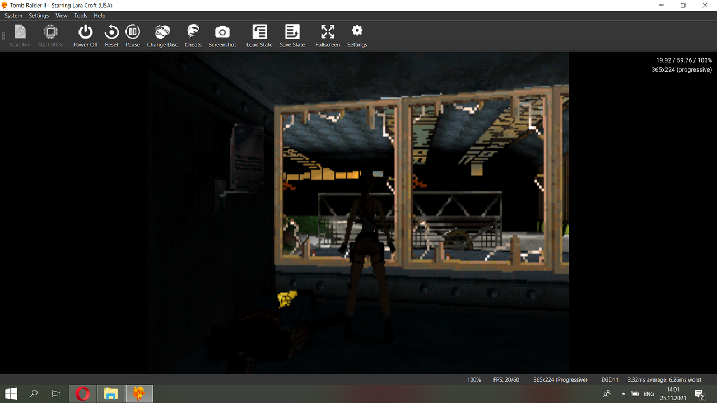Open File Explorer from taskbar

[111, 394]
